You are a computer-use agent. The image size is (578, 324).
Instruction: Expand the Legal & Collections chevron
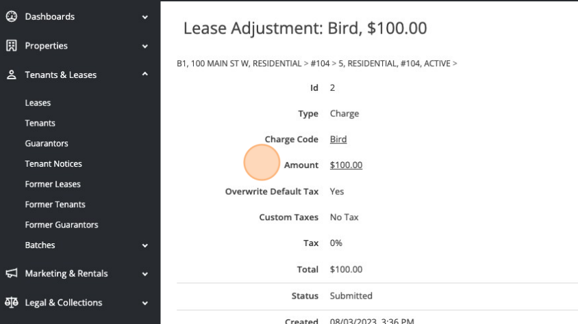click(145, 303)
